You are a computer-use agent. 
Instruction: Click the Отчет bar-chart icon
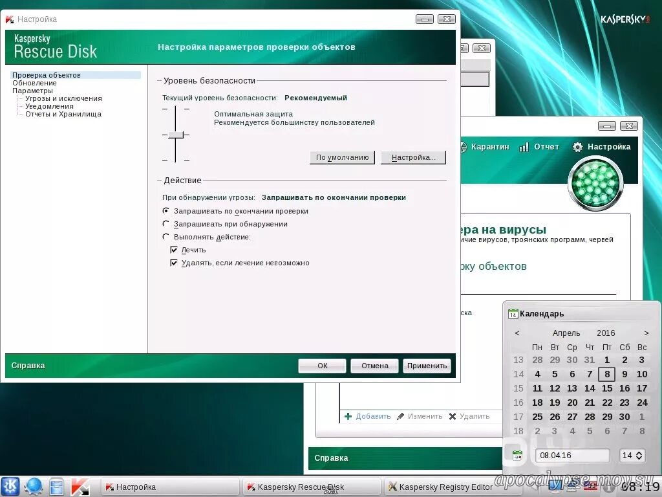[524, 147]
